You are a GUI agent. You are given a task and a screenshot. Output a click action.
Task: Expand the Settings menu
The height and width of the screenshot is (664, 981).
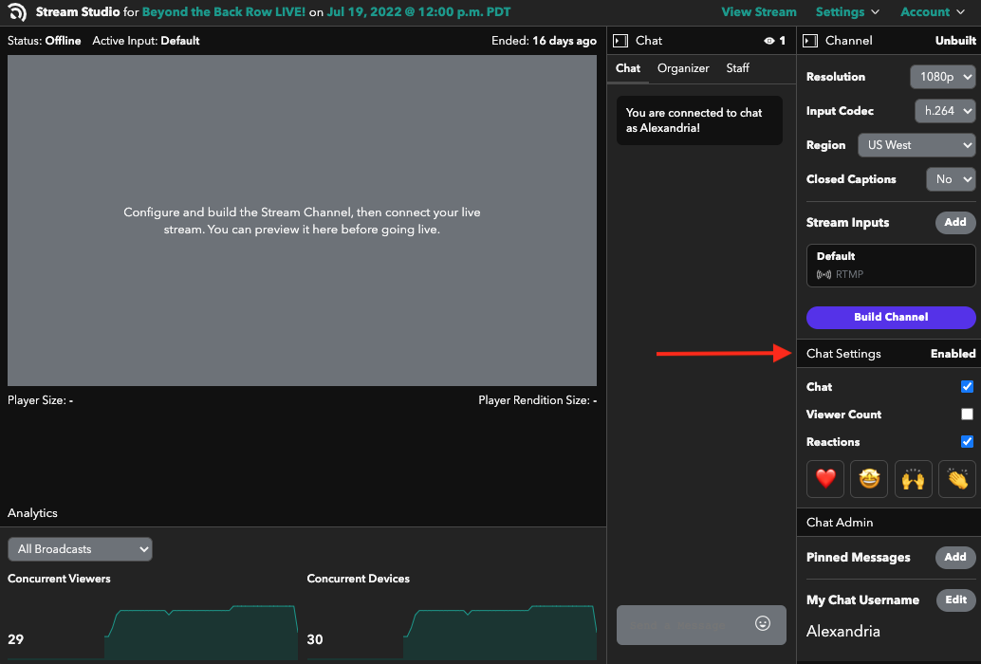tap(847, 12)
